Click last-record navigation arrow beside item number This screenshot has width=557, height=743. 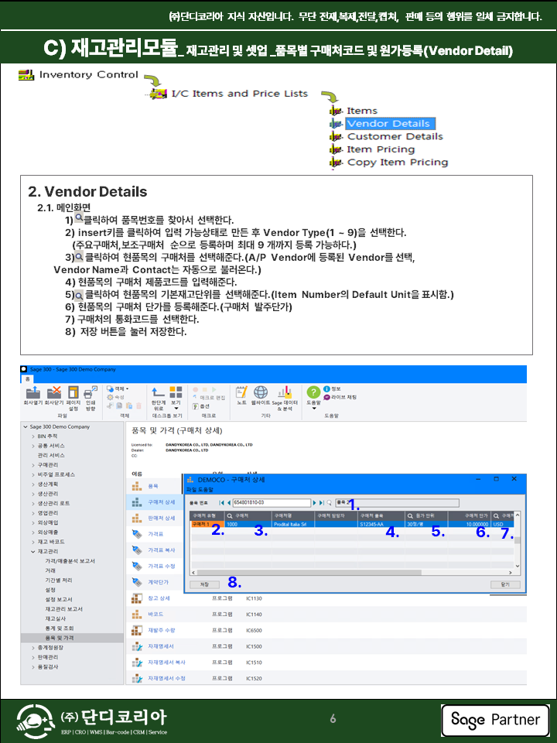(x=322, y=503)
